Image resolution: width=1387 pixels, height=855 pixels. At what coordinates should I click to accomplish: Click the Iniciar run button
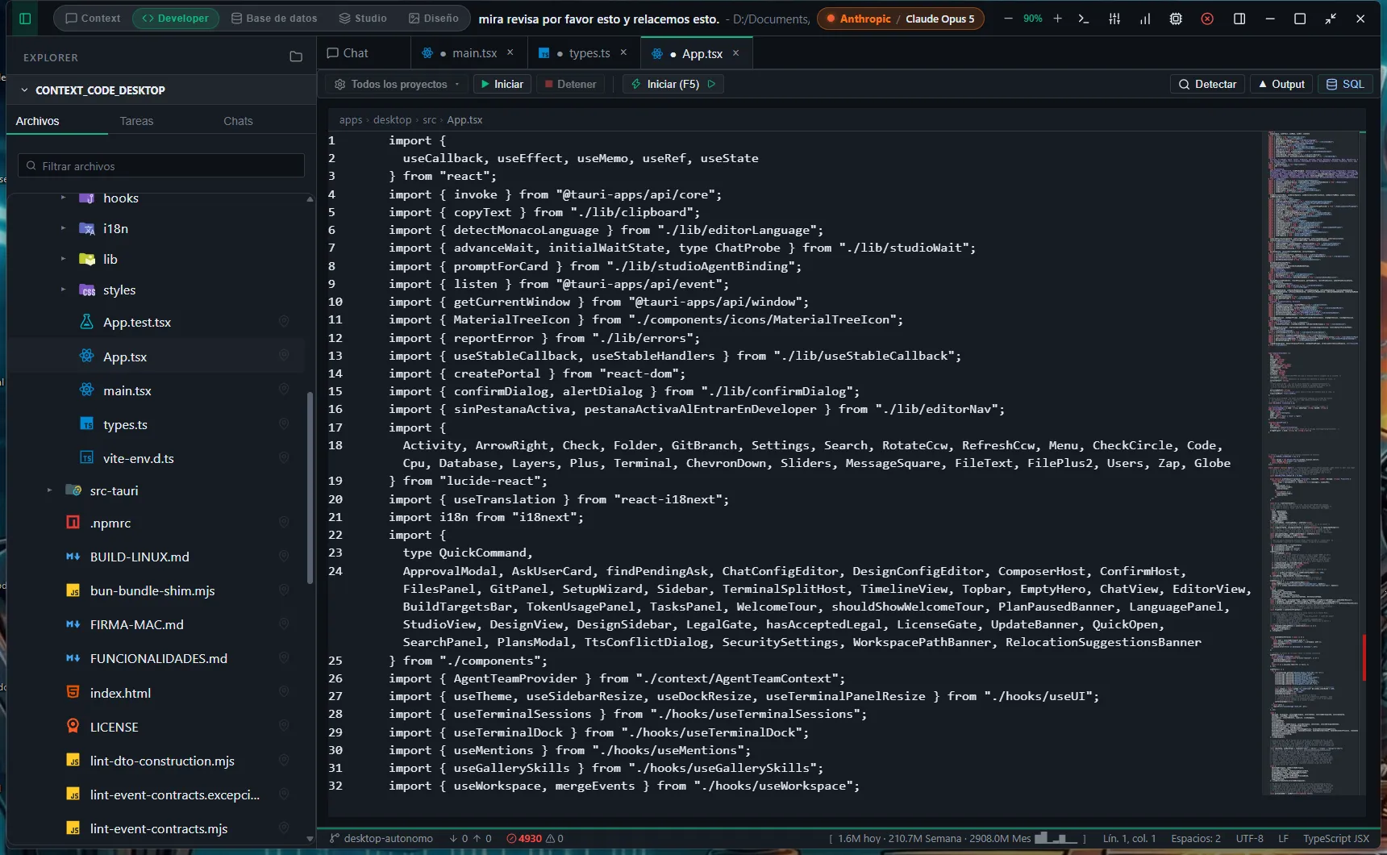pyautogui.click(x=502, y=84)
